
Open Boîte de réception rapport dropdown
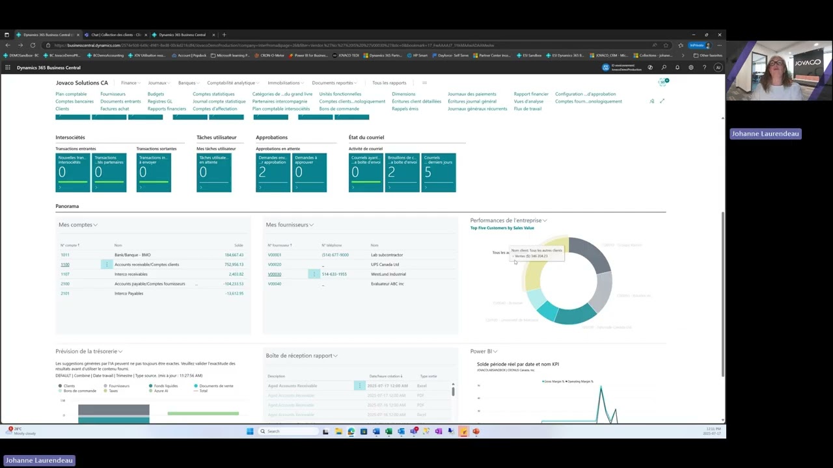[302, 356]
